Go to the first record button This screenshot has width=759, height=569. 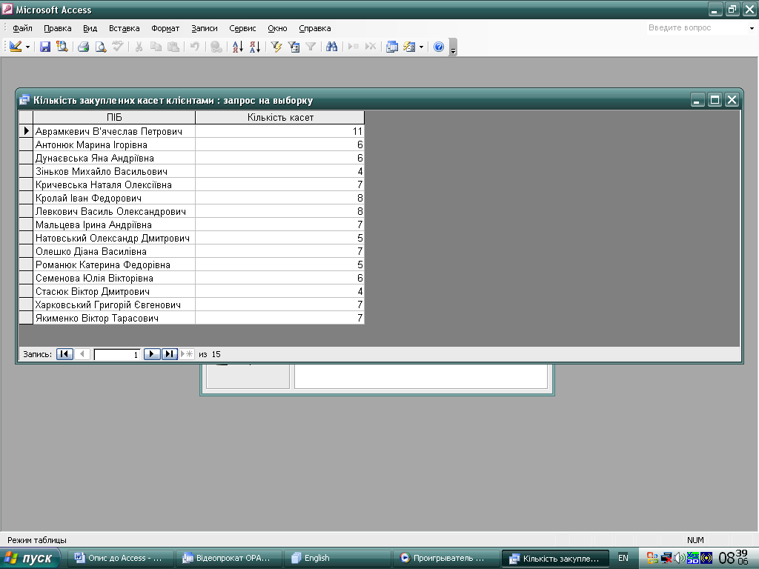pyautogui.click(x=65, y=353)
